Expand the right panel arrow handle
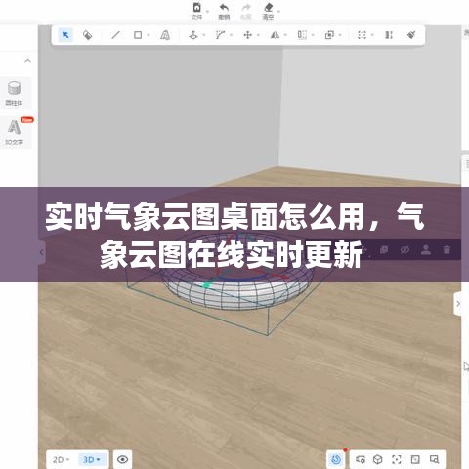This screenshot has height=469, width=469. point(458,304)
